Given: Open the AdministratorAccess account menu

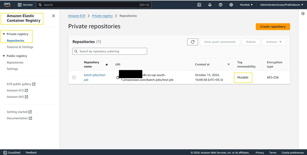Looking at the screenshot, I should [282, 5].
